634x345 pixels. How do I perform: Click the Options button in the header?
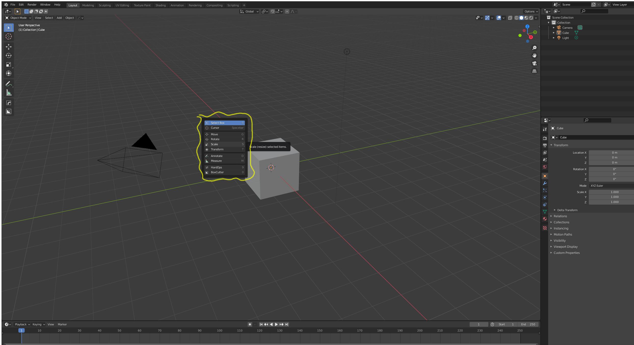click(x=531, y=11)
